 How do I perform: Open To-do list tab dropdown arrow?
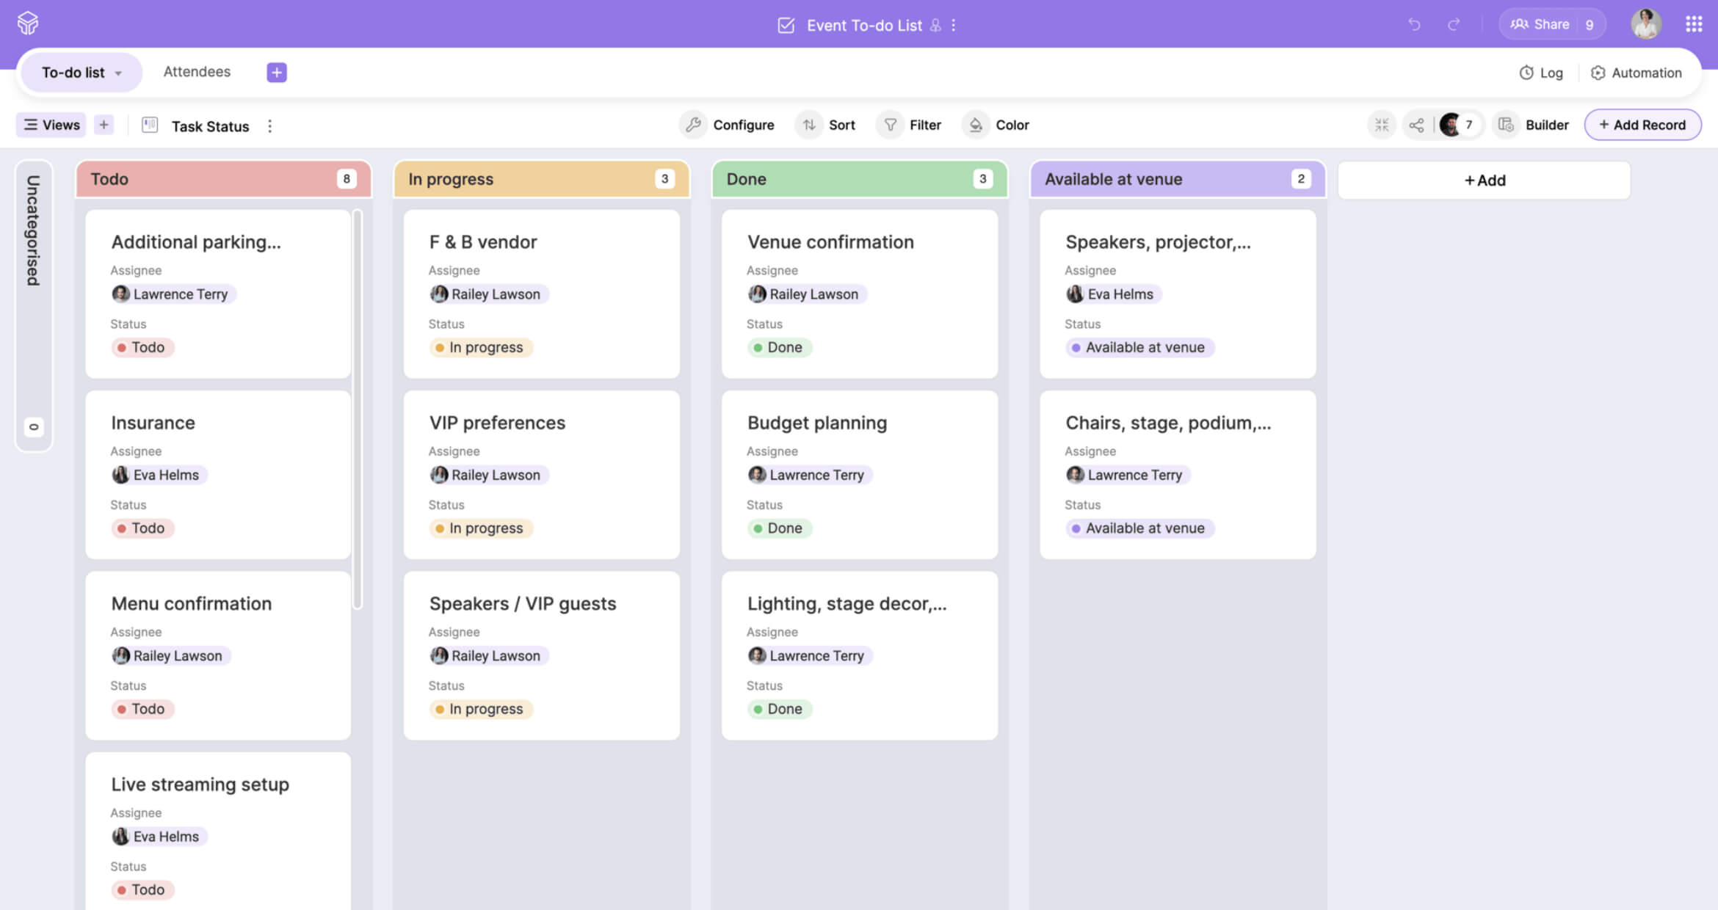(118, 73)
